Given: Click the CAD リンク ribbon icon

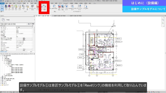Looking at the screenshot, I should [13, 7].
